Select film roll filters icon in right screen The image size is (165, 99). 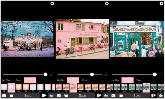(x=153, y=96)
